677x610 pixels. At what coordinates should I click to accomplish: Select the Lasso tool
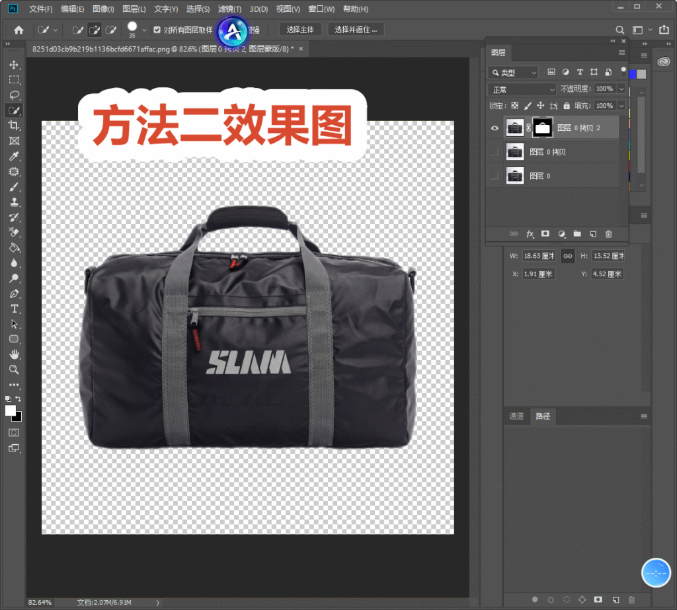click(14, 95)
